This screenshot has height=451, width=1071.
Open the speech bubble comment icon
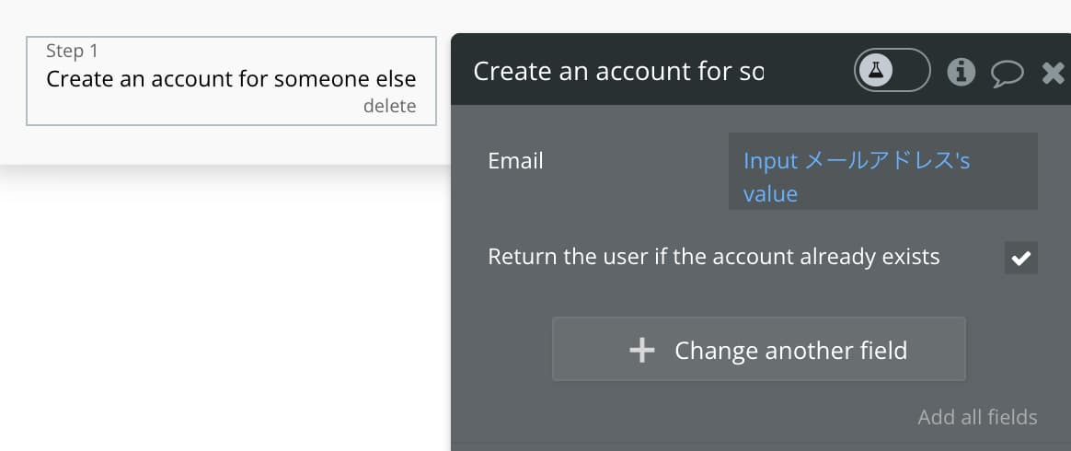(x=1008, y=73)
